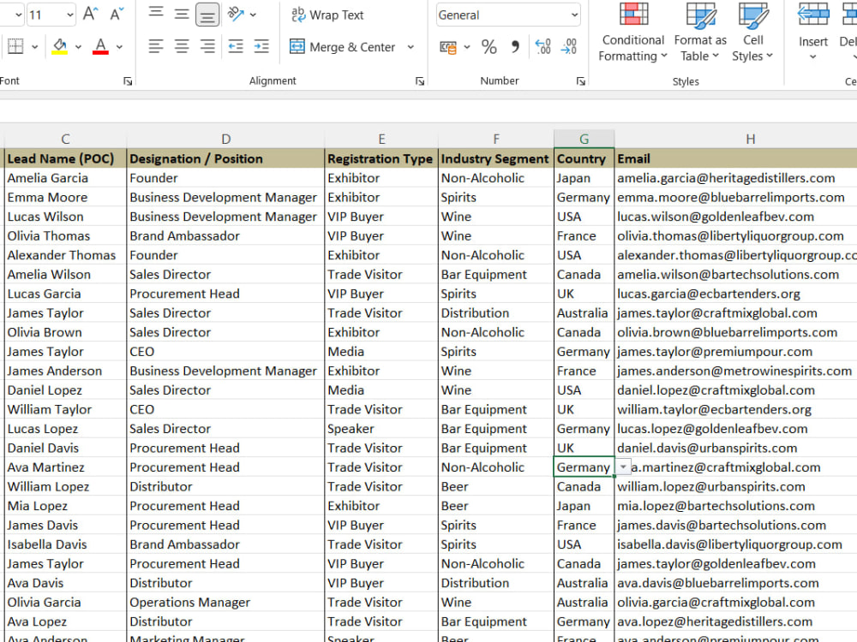Apply red font color
This screenshot has width=857, height=642.
click(x=100, y=46)
